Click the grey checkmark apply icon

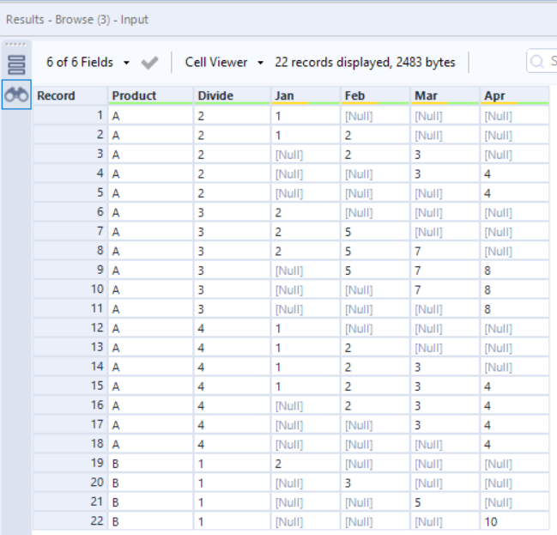[x=149, y=63]
